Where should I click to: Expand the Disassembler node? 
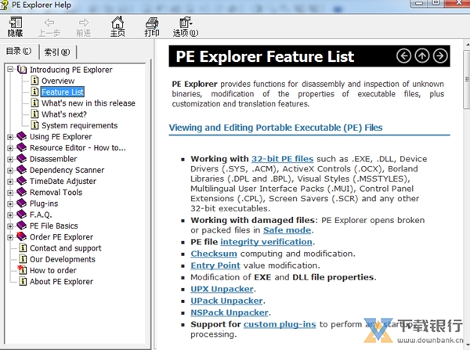10,159
